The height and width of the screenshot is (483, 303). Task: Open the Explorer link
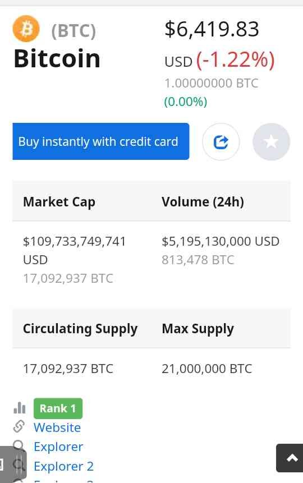pos(58,447)
